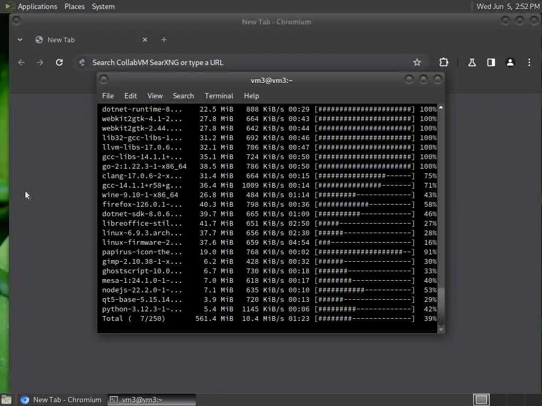The height and width of the screenshot is (406, 542).
Task: Open a new Chromium tab with plus
Action: tap(164, 40)
